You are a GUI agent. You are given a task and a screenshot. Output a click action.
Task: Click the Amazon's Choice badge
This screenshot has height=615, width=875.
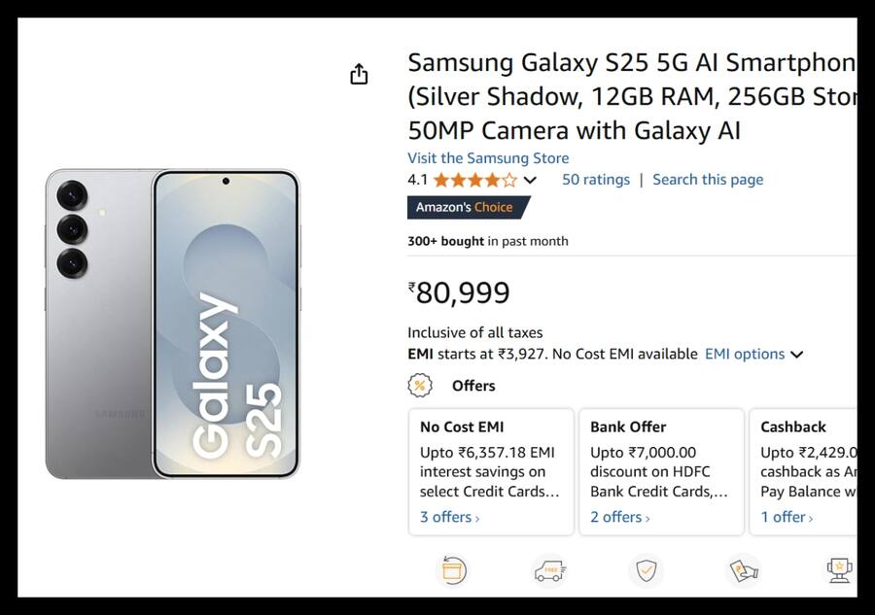point(465,207)
